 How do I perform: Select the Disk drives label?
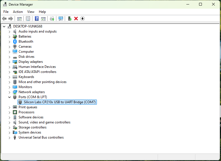click(26, 57)
